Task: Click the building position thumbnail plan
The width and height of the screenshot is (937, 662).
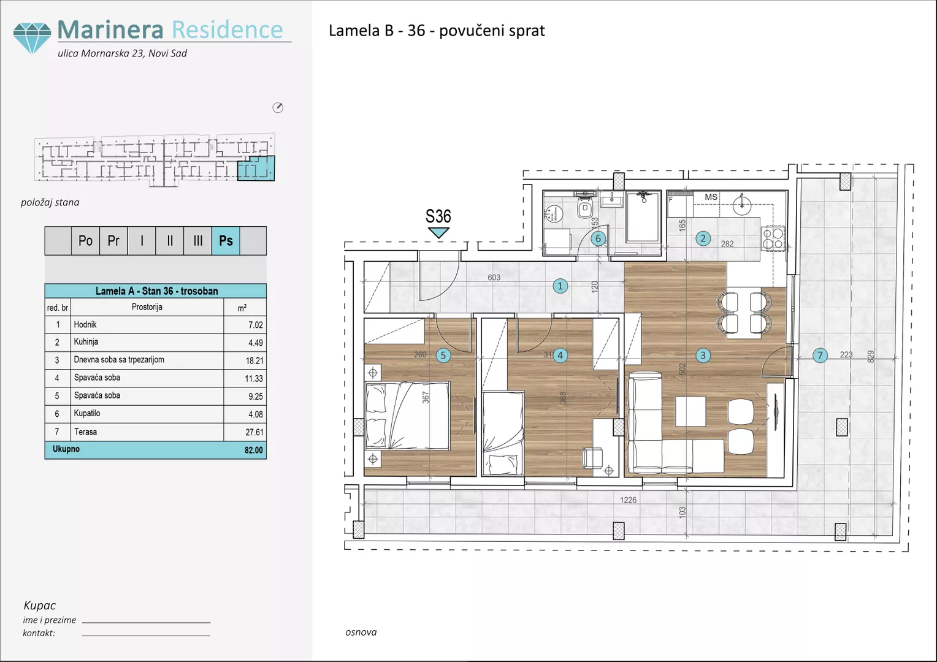Action: click(x=155, y=159)
